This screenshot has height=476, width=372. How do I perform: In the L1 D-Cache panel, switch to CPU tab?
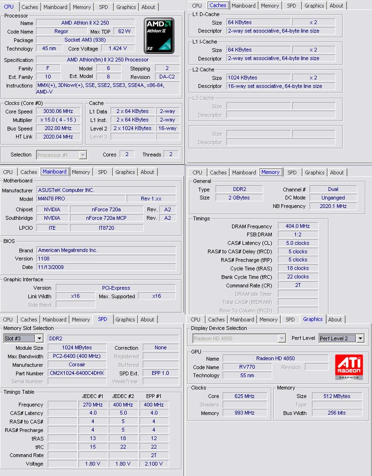197,6
